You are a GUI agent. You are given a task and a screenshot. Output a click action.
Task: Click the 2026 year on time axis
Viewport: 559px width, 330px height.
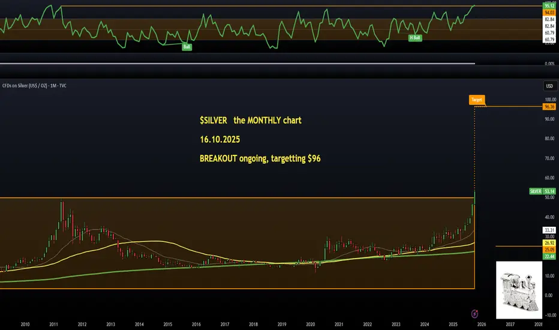point(481,324)
